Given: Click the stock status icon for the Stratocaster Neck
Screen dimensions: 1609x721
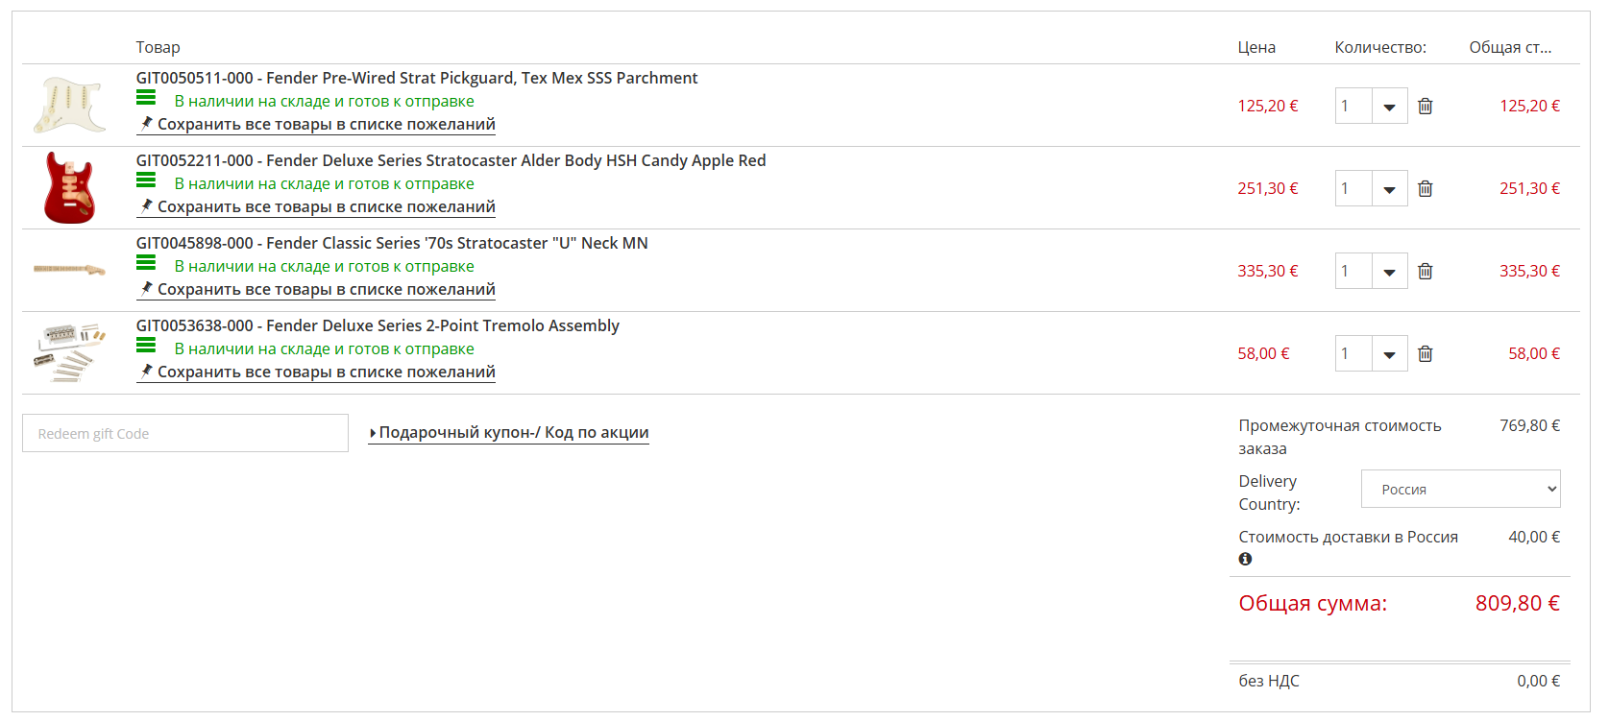Looking at the screenshot, I should pyautogui.click(x=146, y=262).
